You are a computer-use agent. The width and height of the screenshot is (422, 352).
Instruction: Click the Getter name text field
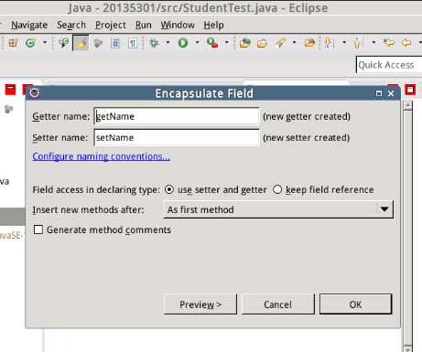(177, 116)
